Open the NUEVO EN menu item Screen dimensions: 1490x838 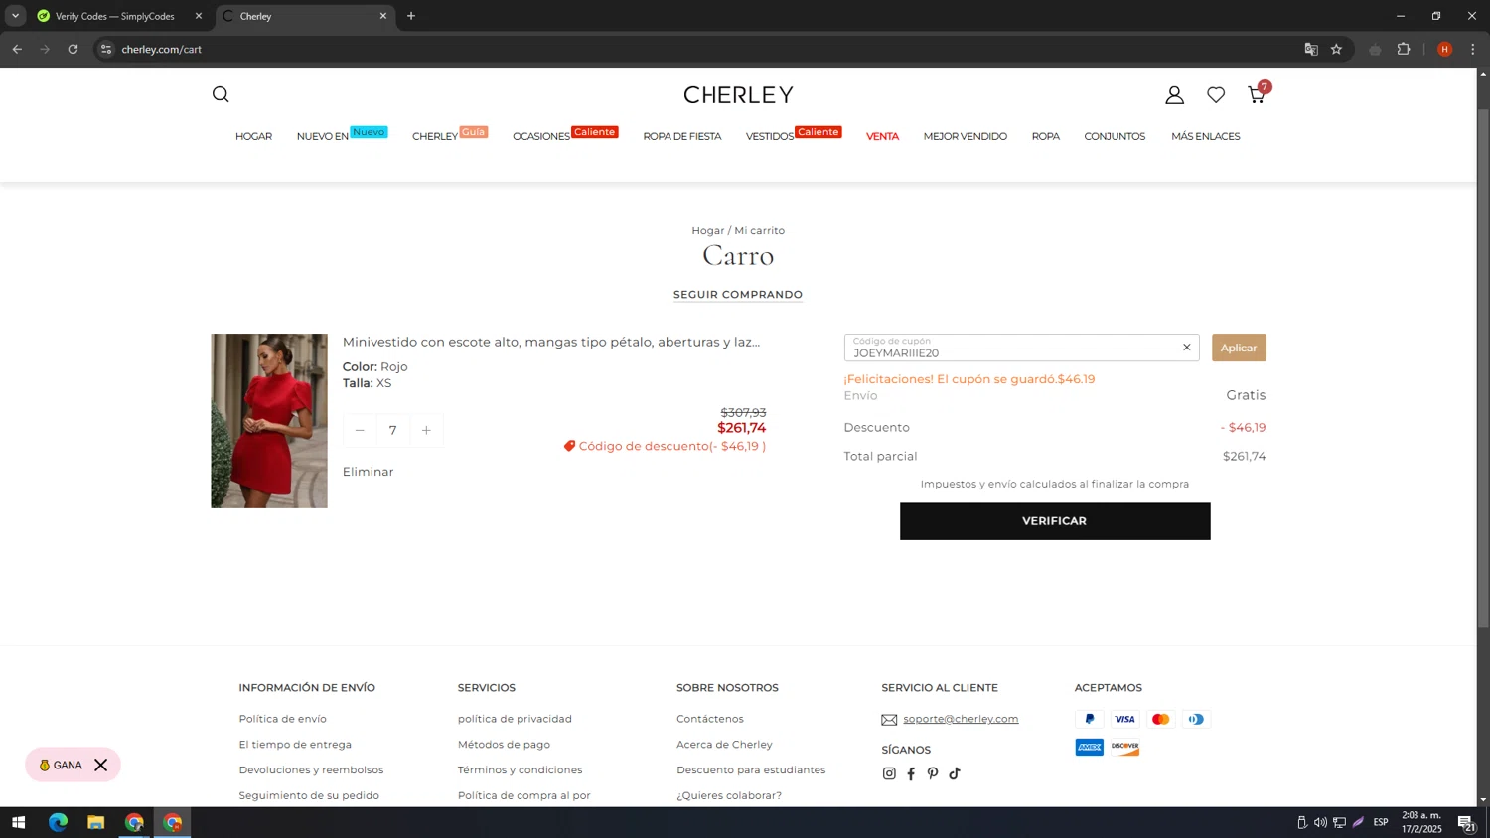tap(323, 136)
